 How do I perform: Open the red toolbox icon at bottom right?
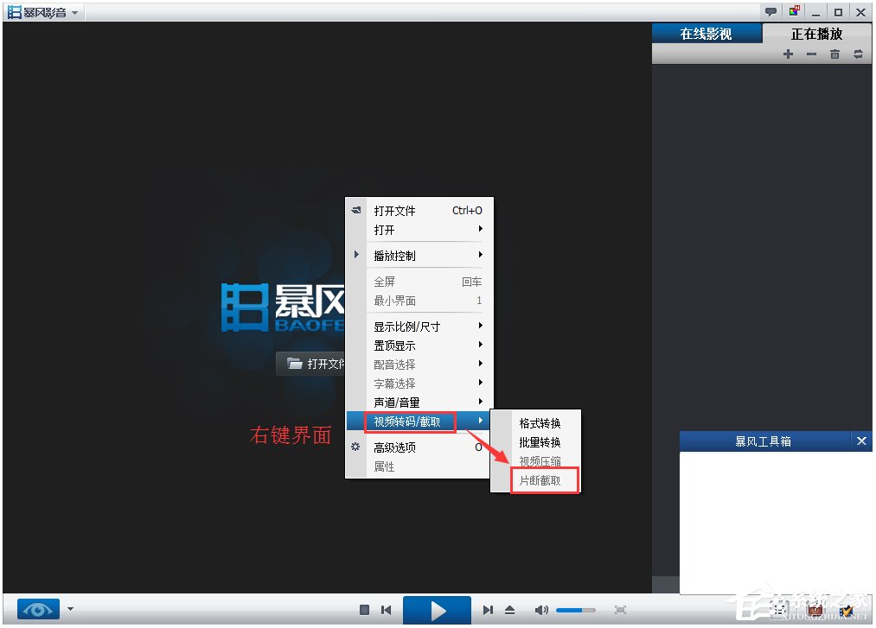815,611
